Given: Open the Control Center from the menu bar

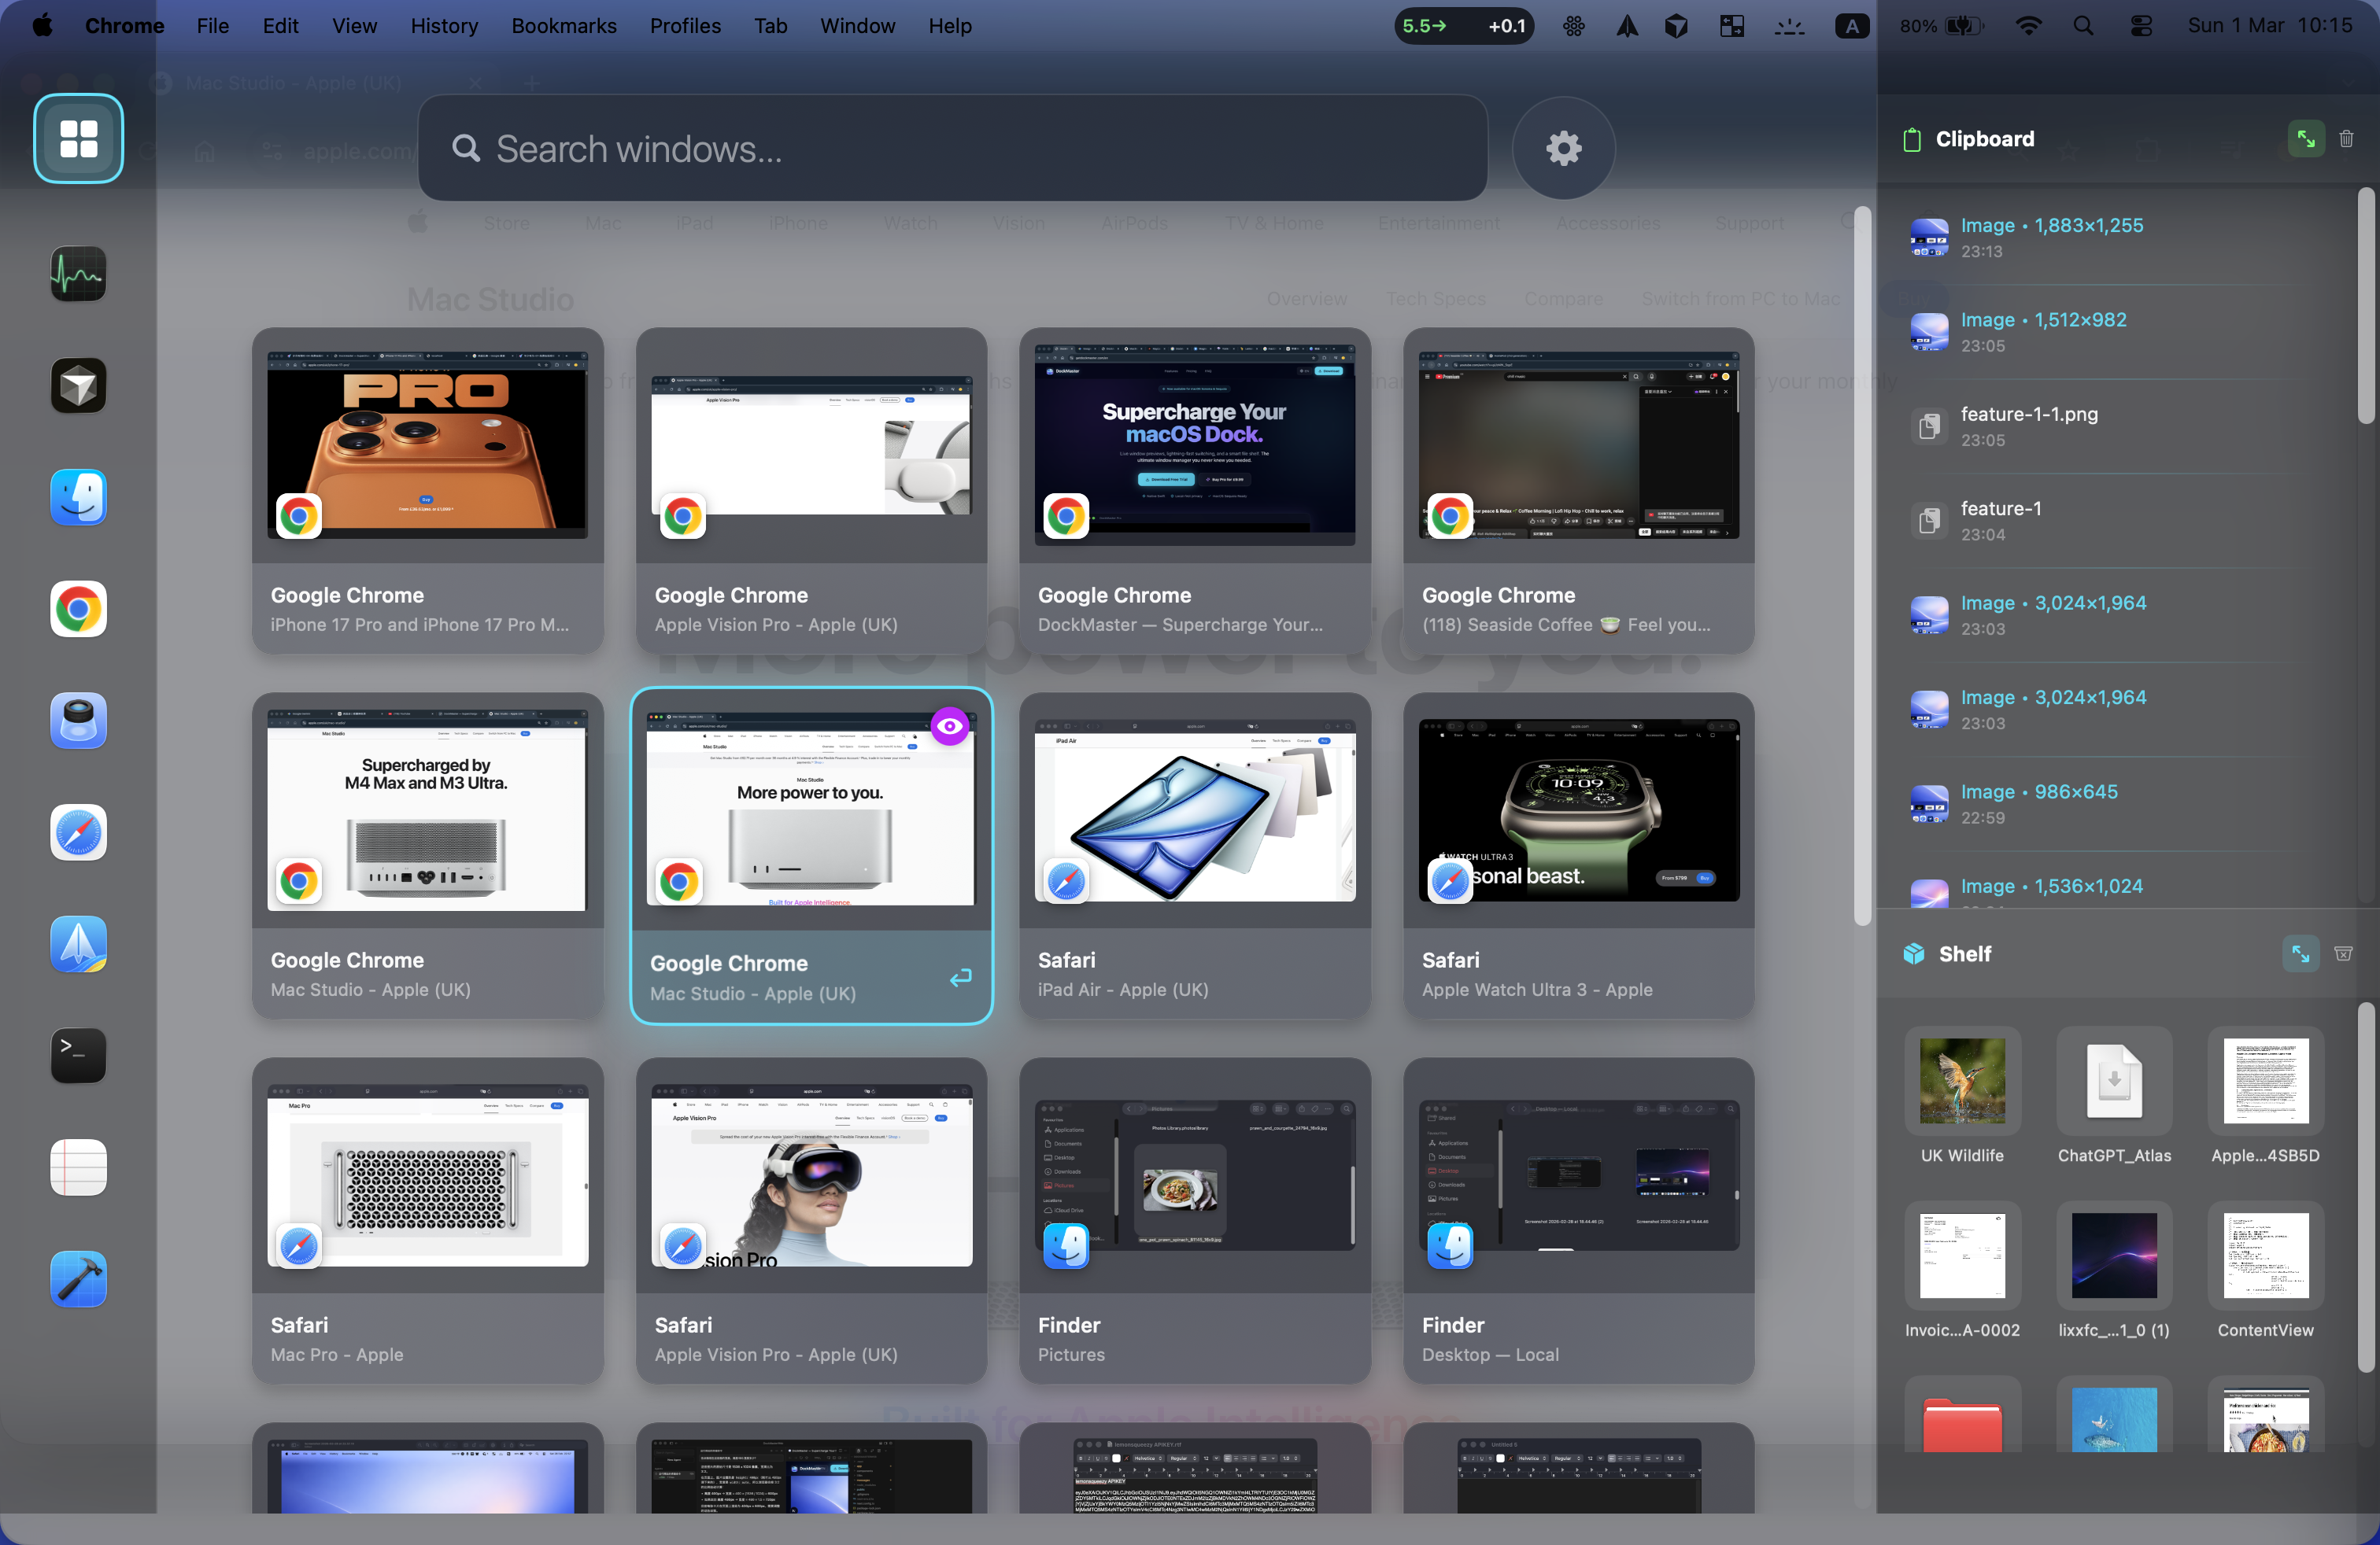Looking at the screenshot, I should tap(2140, 26).
